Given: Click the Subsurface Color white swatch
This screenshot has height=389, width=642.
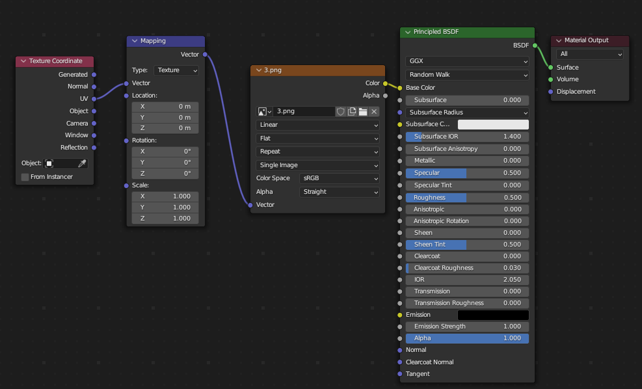Looking at the screenshot, I should 493,124.
